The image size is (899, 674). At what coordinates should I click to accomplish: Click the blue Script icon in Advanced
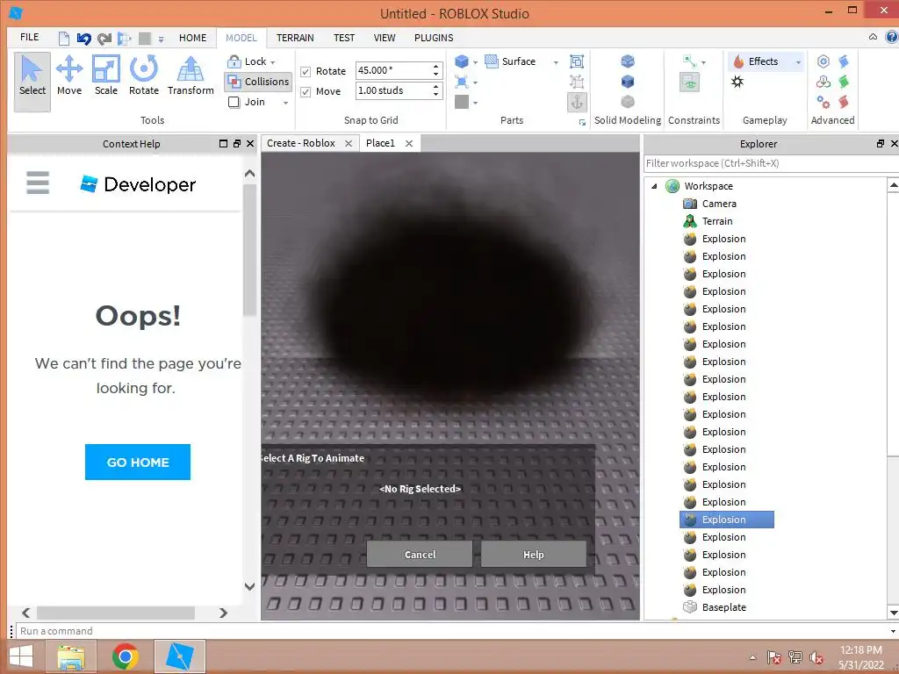coord(844,61)
